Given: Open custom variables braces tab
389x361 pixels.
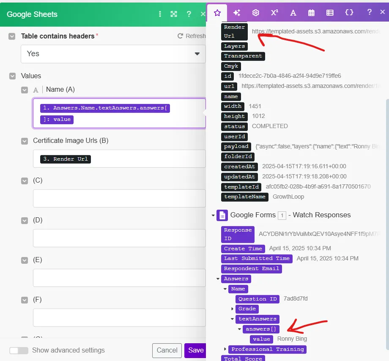Looking at the screenshot, I should [x=349, y=12].
